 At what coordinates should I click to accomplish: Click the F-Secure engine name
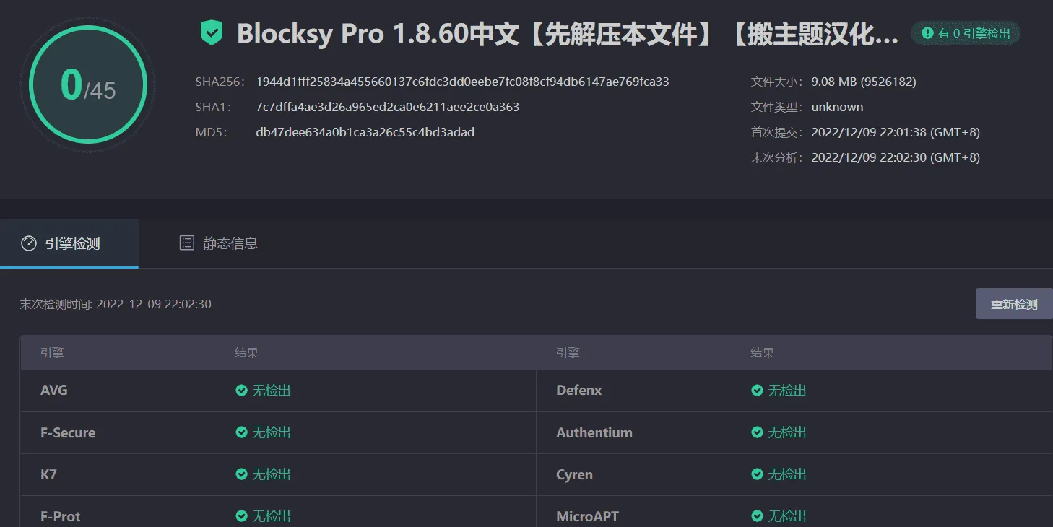point(68,432)
